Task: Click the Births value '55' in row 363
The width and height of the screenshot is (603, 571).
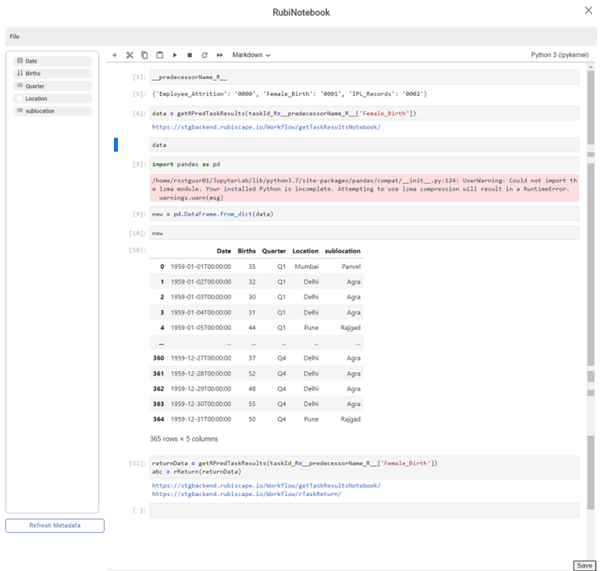Action: 252,404
